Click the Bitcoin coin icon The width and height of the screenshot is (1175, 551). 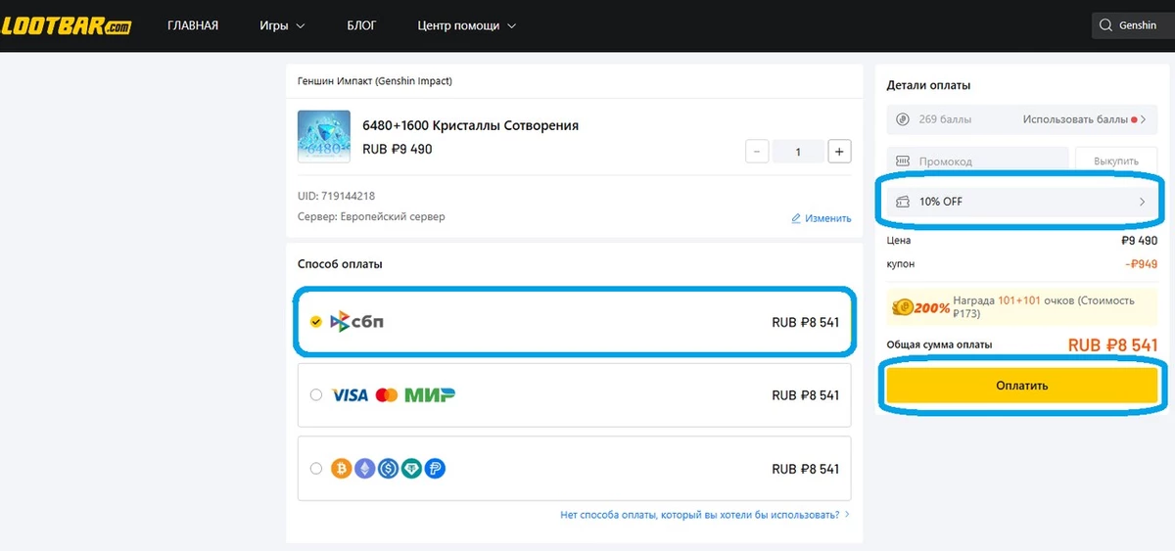tap(342, 469)
